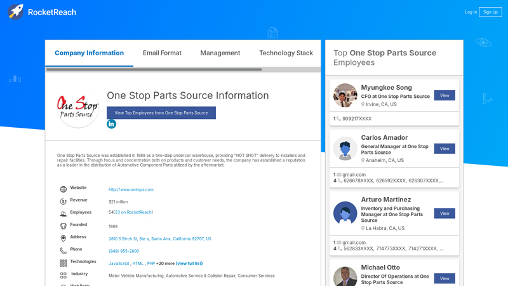Image resolution: width=508 pixels, height=286 pixels.
Task: Click the globe icon beside Website
Action: (x=63, y=189)
